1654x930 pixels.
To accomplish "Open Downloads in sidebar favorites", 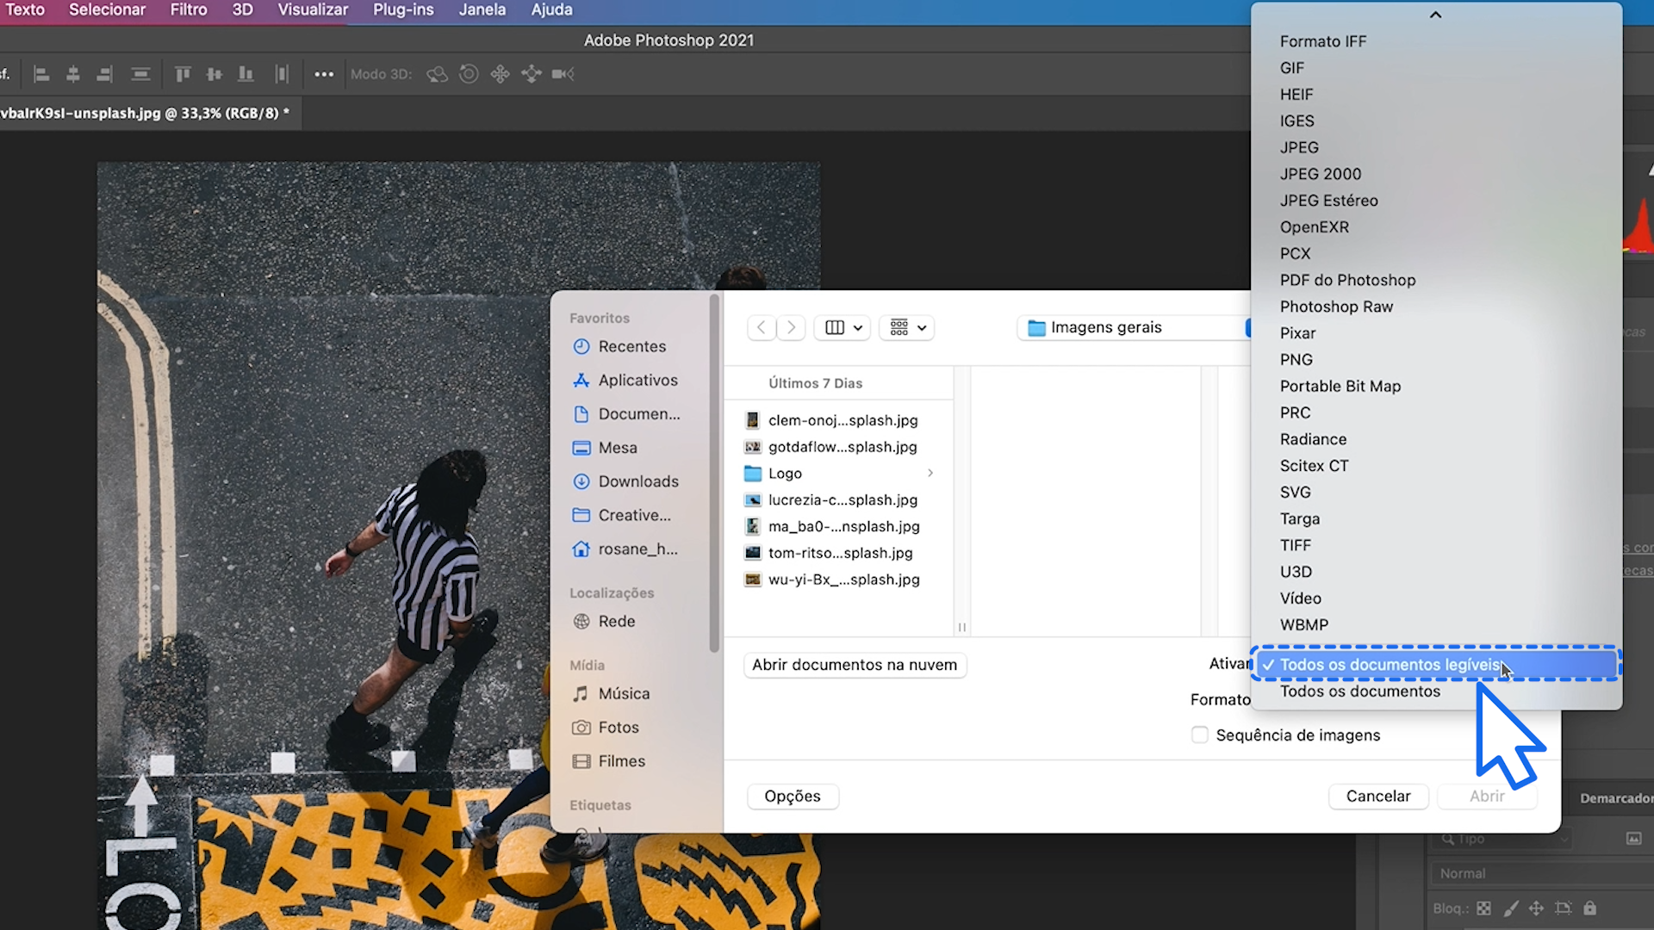I will (x=637, y=481).
